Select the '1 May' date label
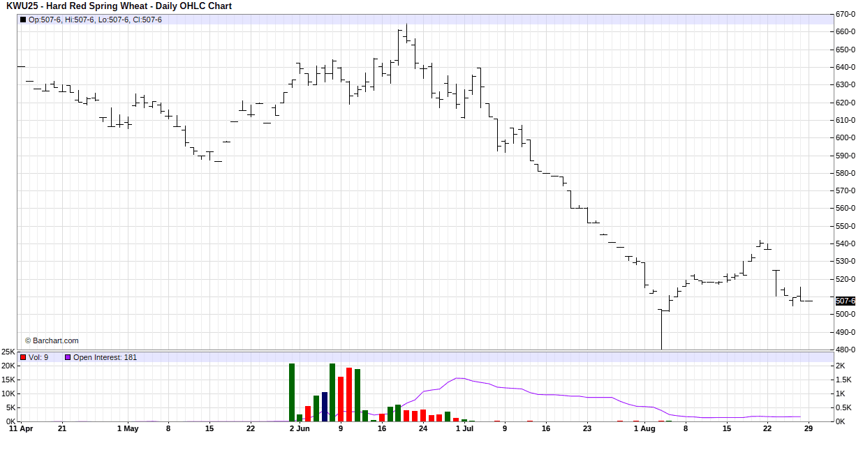The height and width of the screenshot is (450, 863). (128, 429)
